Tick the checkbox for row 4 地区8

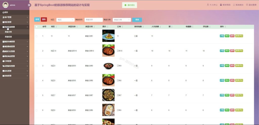tap(36, 81)
